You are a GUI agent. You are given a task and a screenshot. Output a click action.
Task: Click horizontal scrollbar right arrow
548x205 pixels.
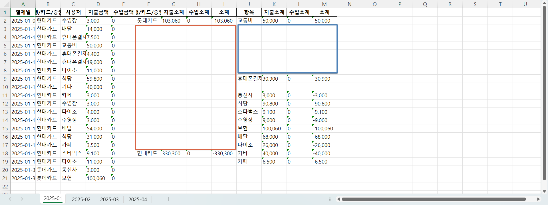pos(538,199)
